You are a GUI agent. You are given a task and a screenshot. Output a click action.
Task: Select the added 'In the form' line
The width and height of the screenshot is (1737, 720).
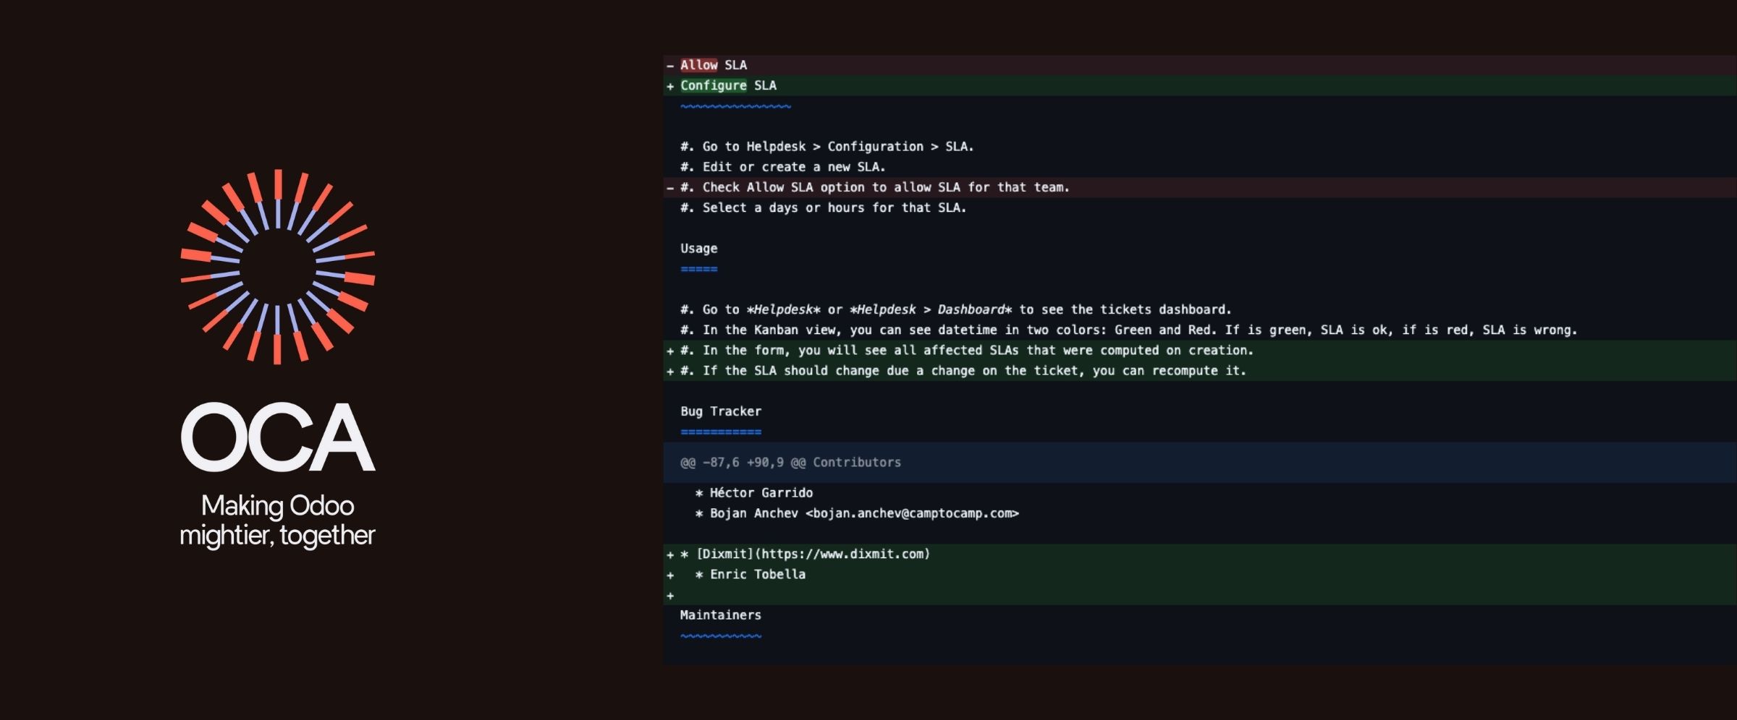[1200, 350]
